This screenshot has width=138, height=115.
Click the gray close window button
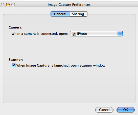(3, 5)
